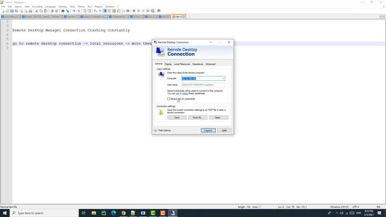Image resolution: width=386 pixels, height=217 pixels.
Task: Open the Language menu in Notepad++
Action: [x=51, y=7]
